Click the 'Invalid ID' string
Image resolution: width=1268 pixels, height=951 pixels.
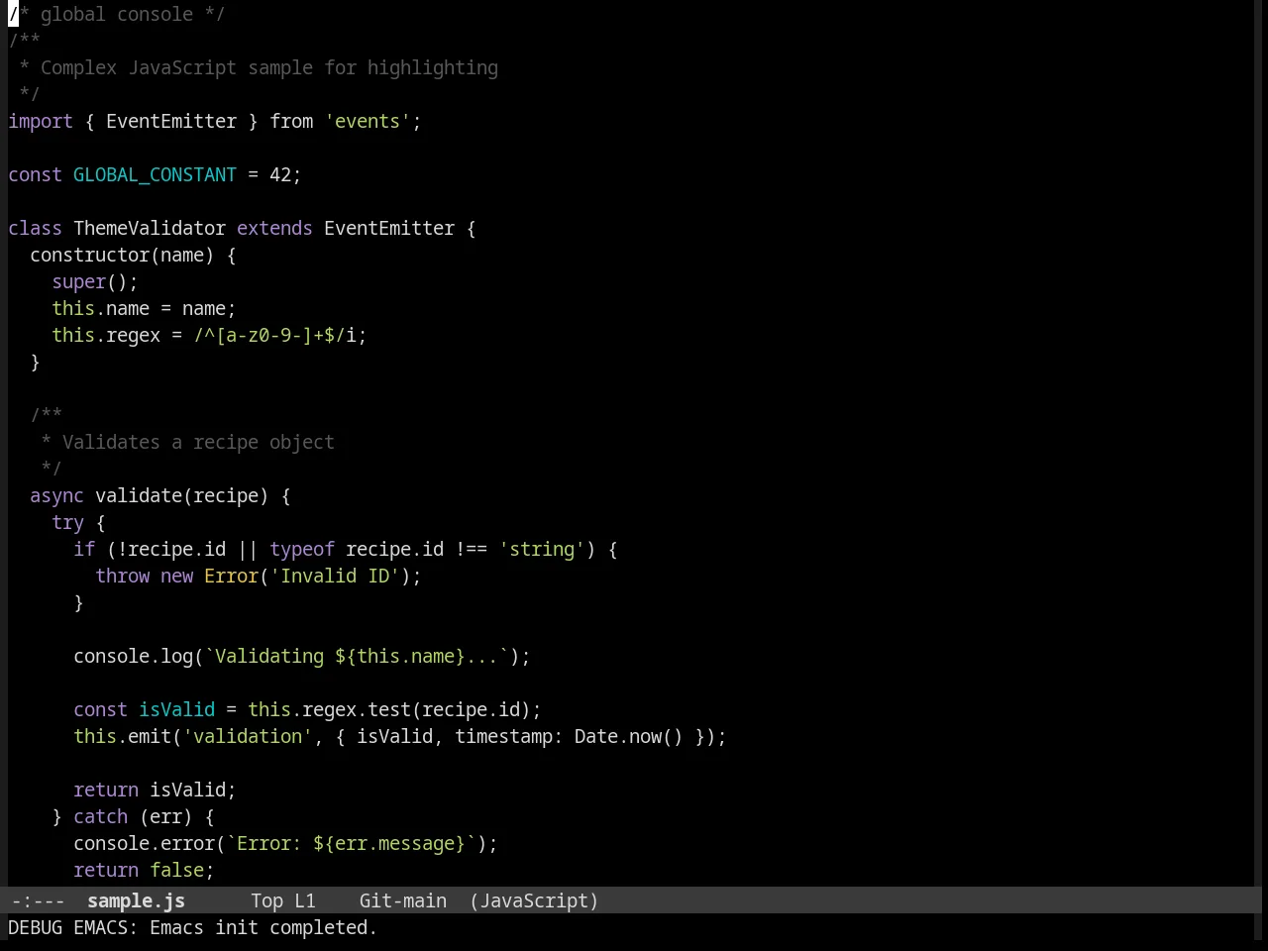(335, 576)
